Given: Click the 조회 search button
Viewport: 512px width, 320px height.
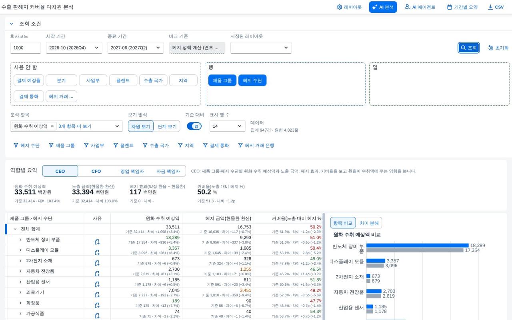Looking at the screenshot, I should (x=469, y=48).
